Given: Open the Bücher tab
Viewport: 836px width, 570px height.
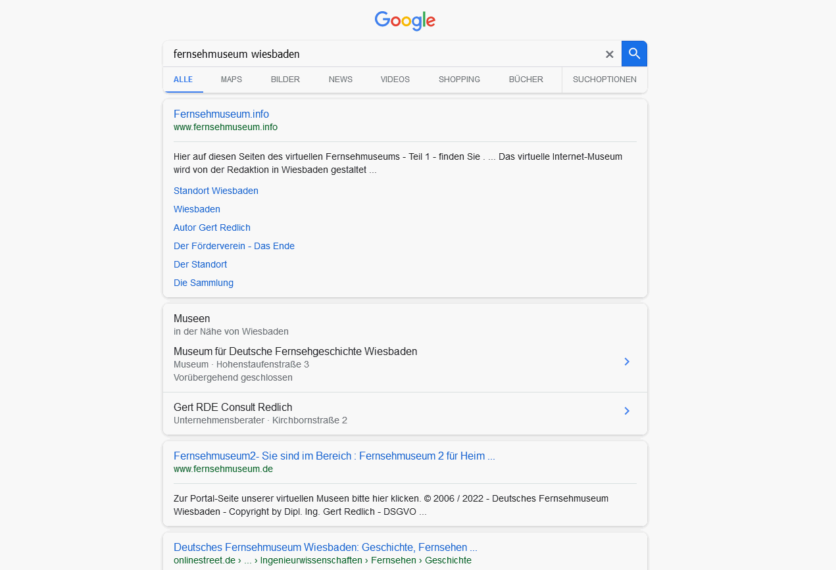Looking at the screenshot, I should coord(526,80).
